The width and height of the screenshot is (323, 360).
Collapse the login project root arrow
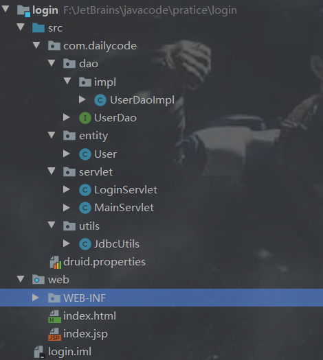pos(5,9)
